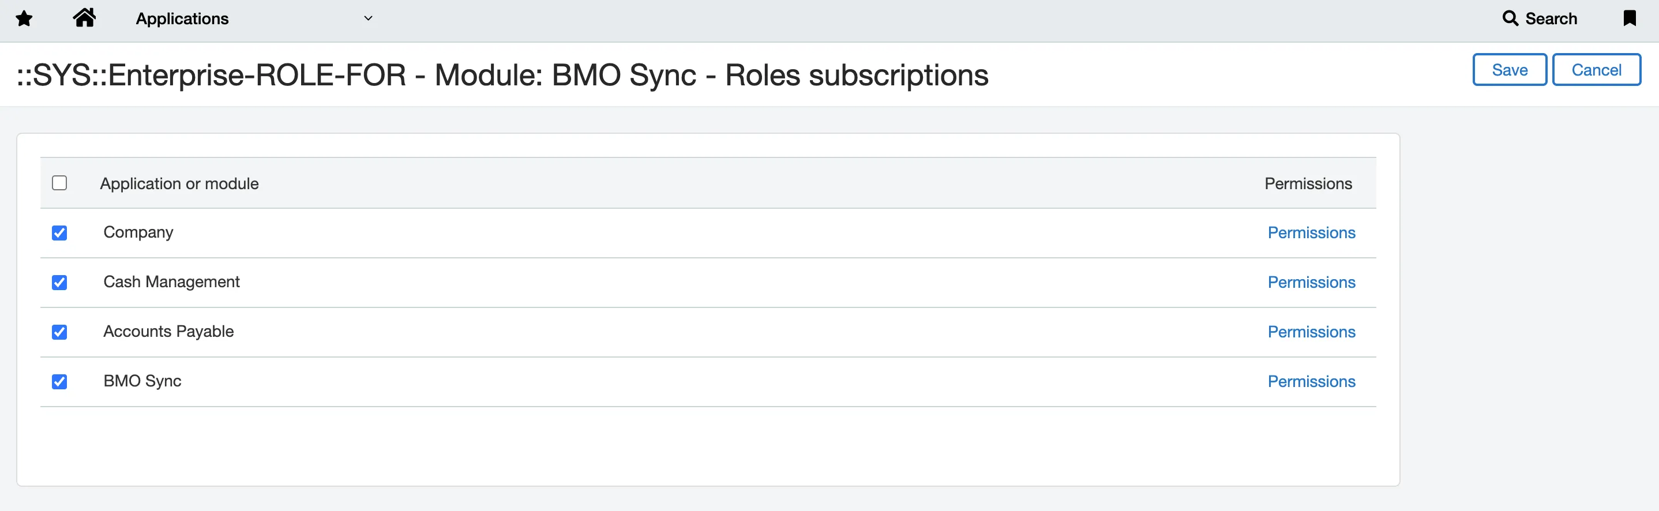Click the Application or module column header
The width and height of the screenshot is (1659, 511).
click(x=179, y=184)
